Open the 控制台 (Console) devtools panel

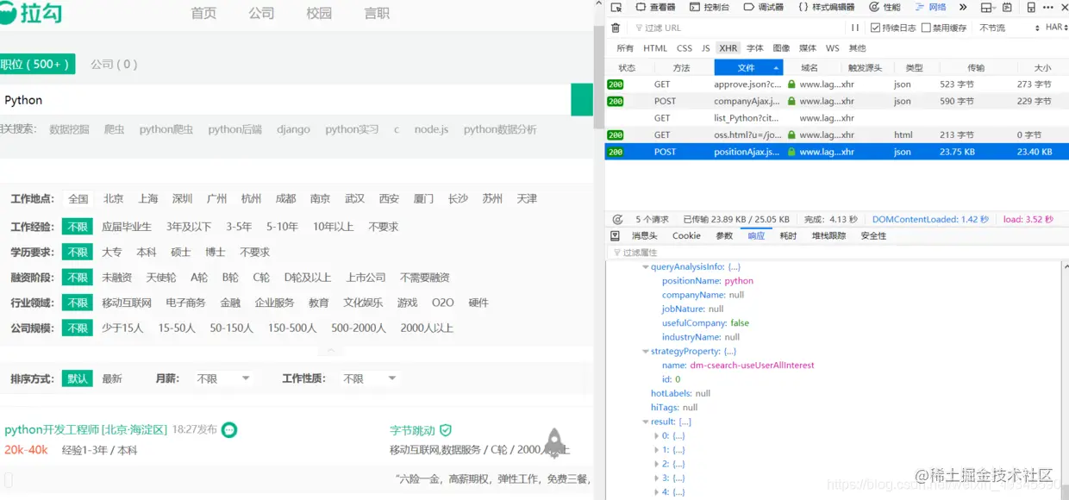(709, 7)
